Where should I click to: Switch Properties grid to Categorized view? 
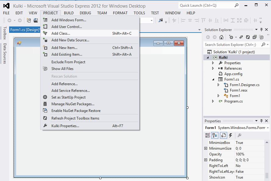[x=208, y=135]
